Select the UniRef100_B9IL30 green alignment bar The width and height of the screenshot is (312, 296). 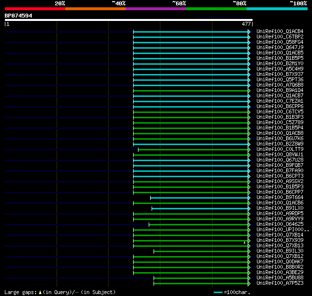(201, 252)
